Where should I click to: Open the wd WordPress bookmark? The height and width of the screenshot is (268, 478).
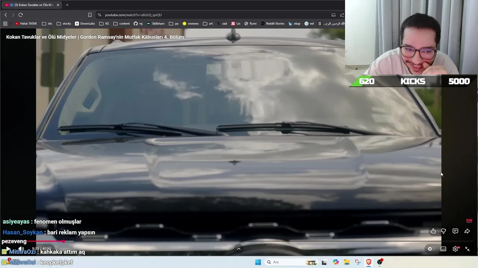coord(309,23)
